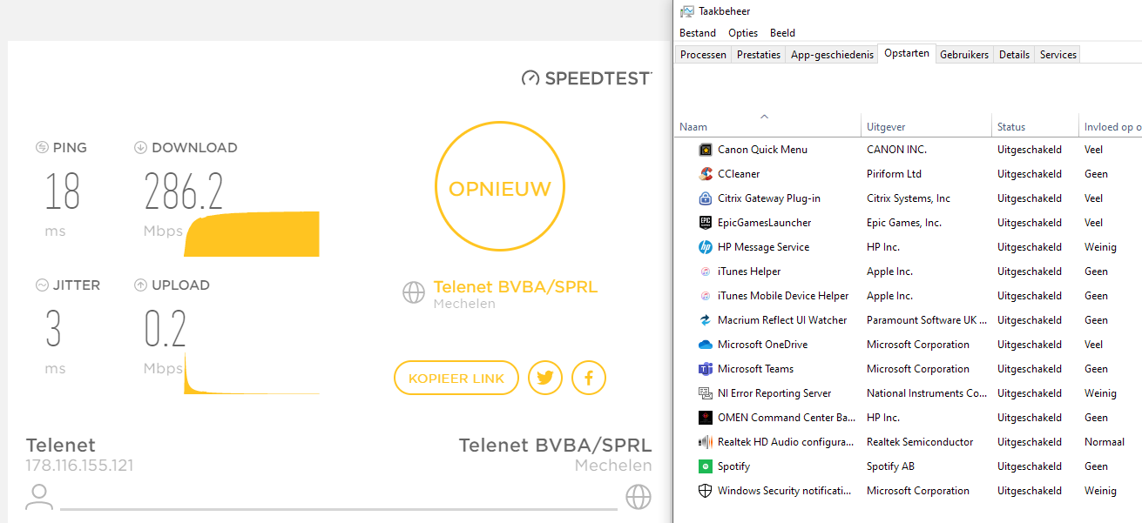This screenshot has width=1142, height=523.
Task: Click the Microsoft Teams icon
Action: point(706,369)
